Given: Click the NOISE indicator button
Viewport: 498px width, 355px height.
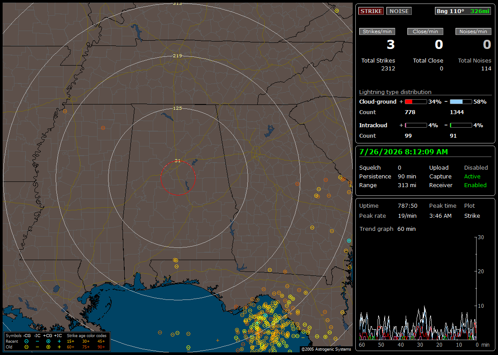Looking at the screenshot, I should click(x=399, y=11).
